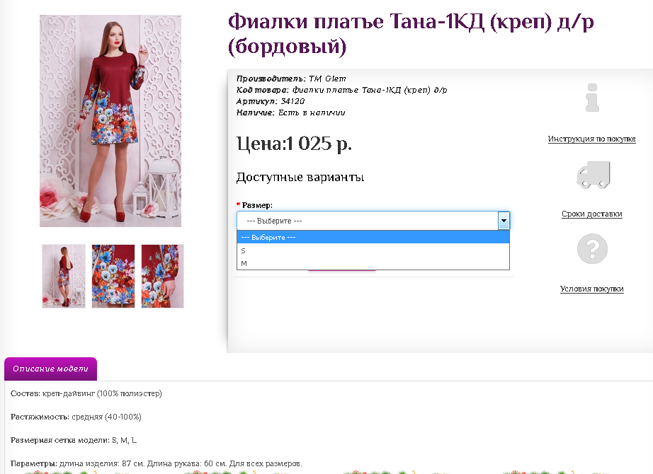This screenshot has width=653, height=474.
Task: Click the Артикул: 34120 line
Action: (x=271, y=101)
